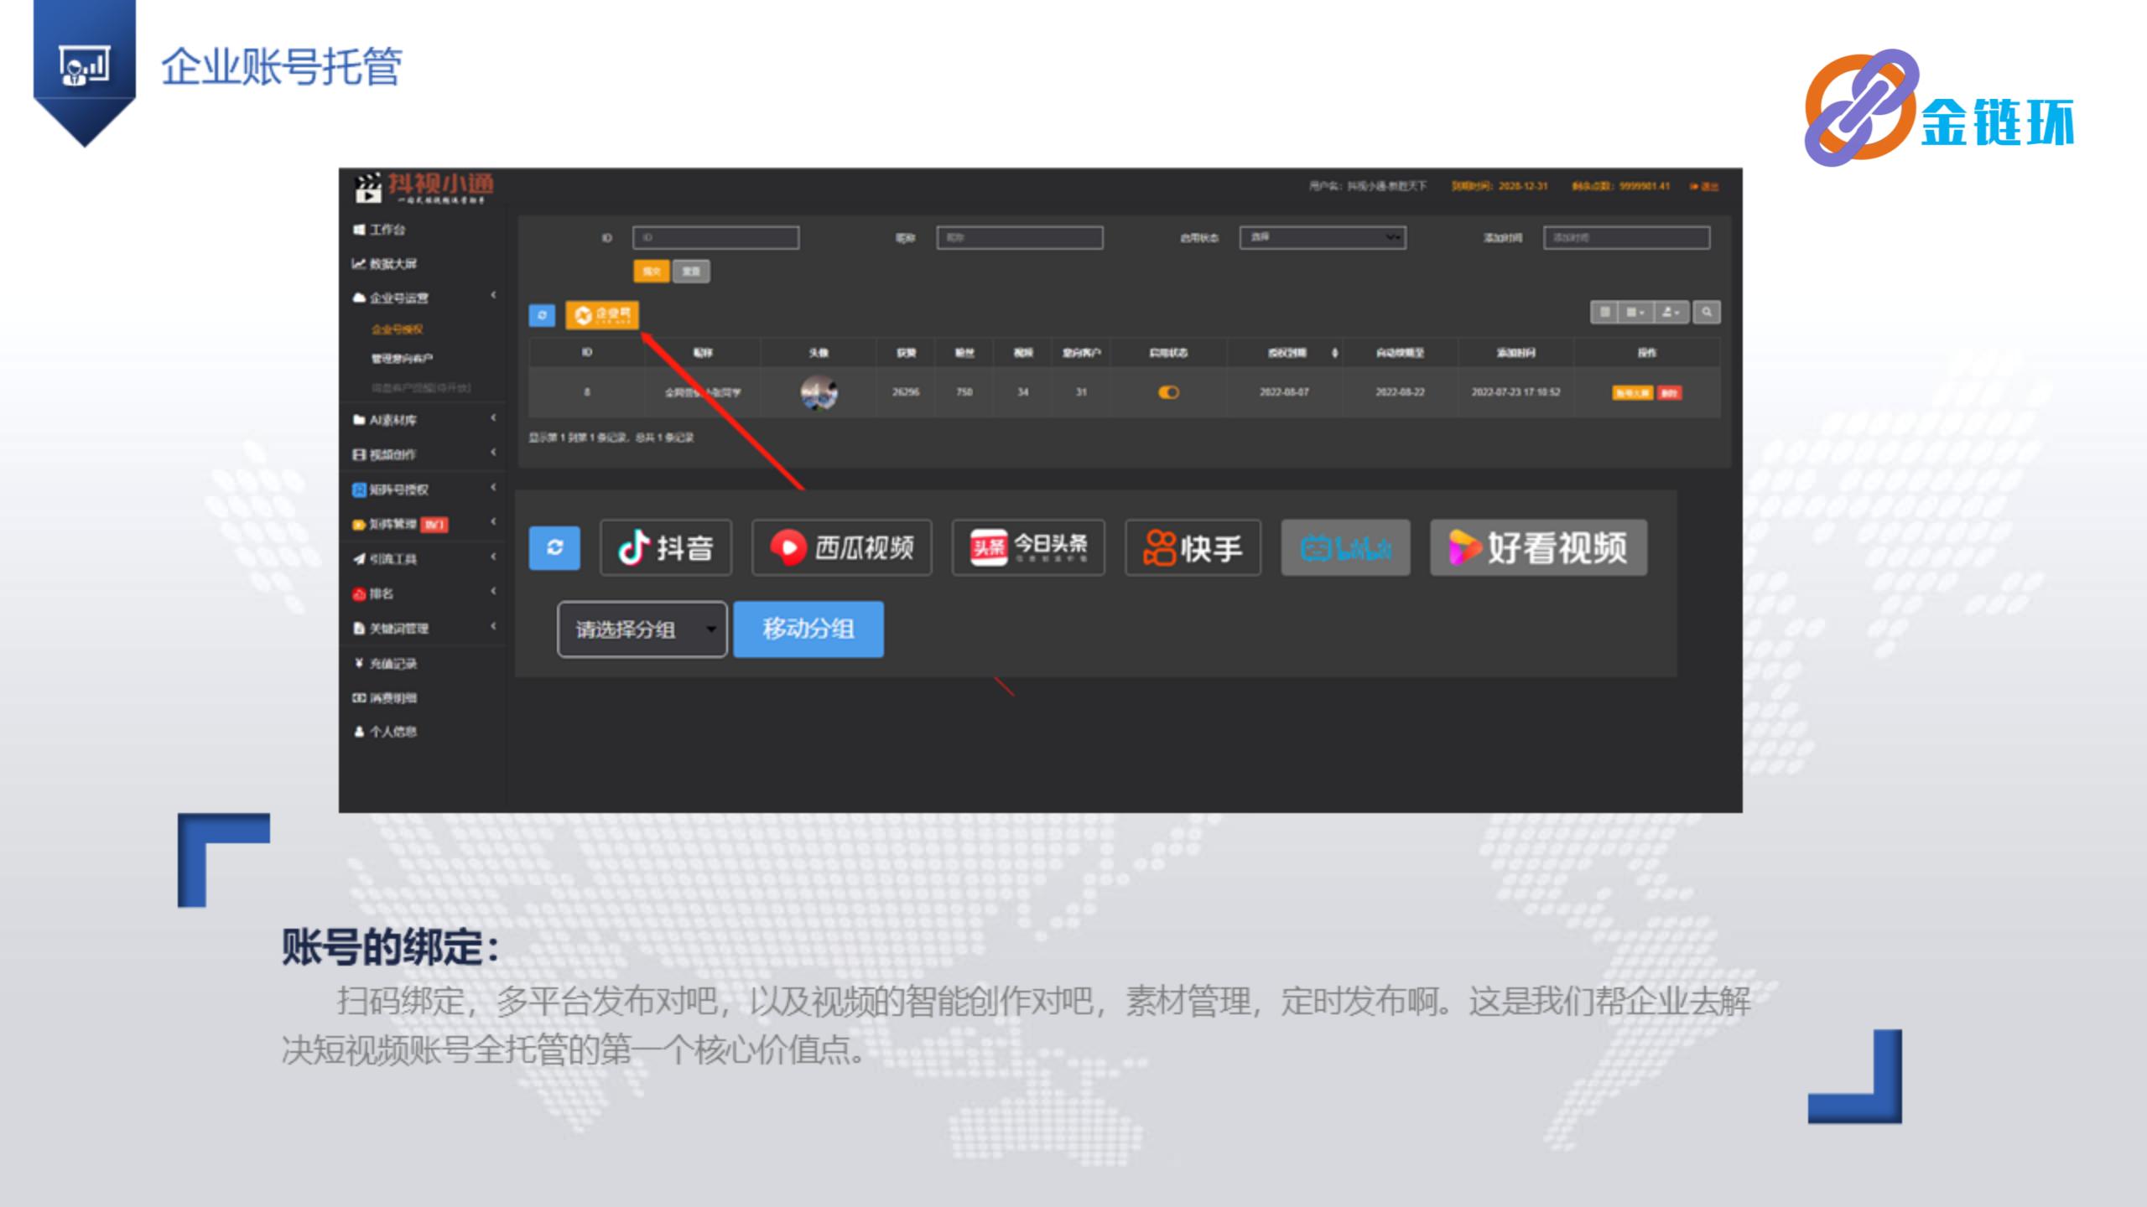Viewport: 2147px width, 1207px height.
Task: Focus the 添加时间 filter input field
Action: point(1626,237)
